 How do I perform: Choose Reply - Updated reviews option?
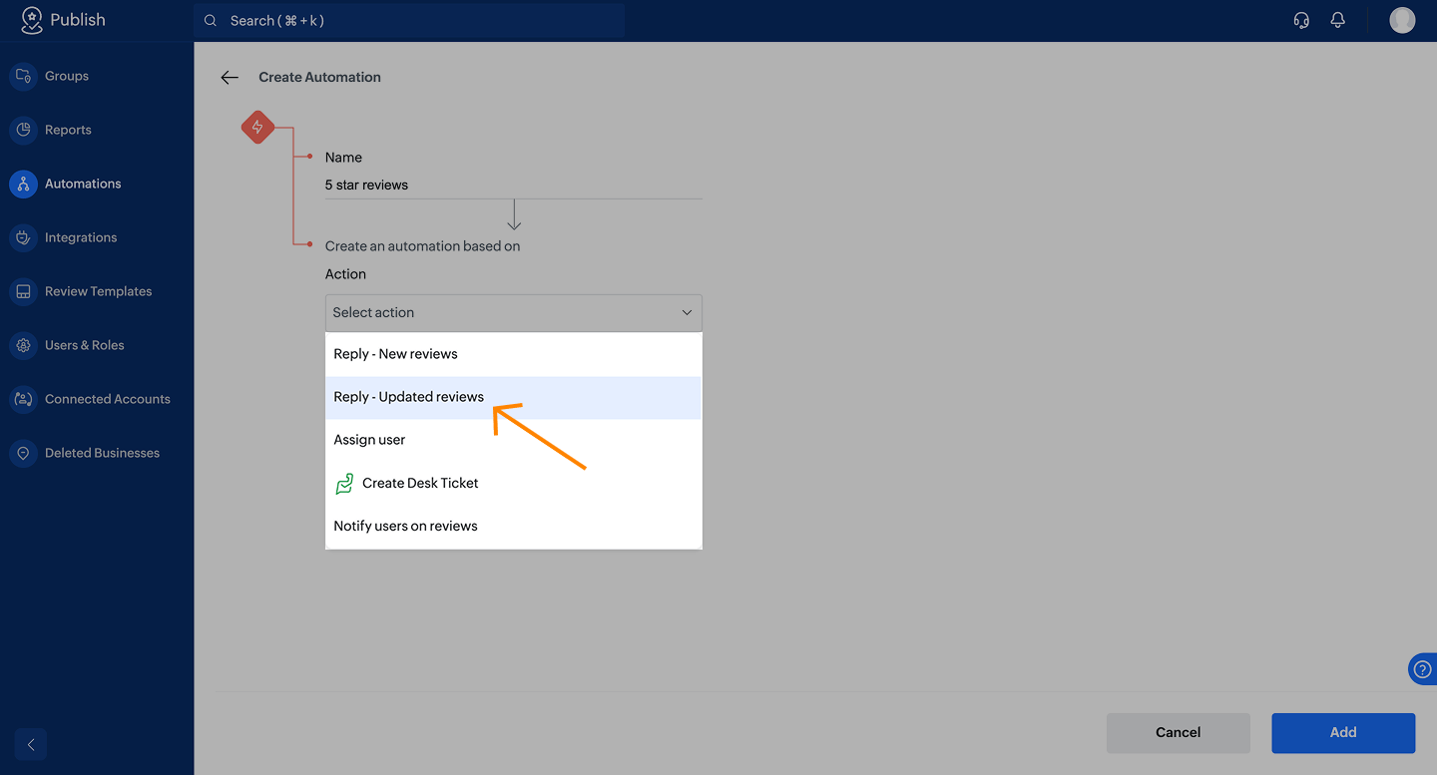[514, 397]
